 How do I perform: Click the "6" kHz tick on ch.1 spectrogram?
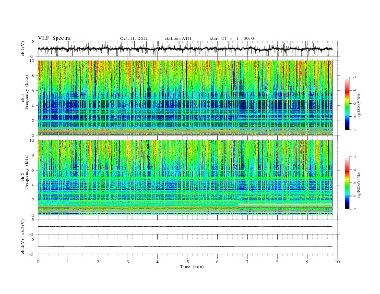pos(34,91)
